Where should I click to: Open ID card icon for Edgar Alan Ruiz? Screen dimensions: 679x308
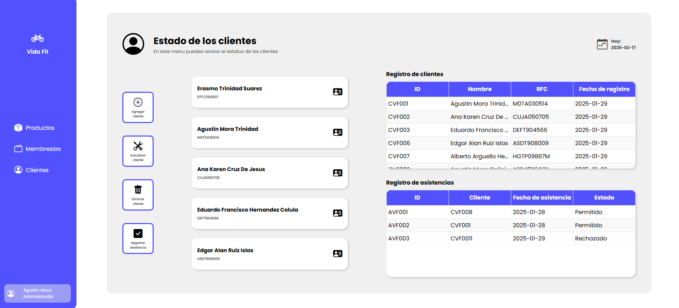coord(338,254)
